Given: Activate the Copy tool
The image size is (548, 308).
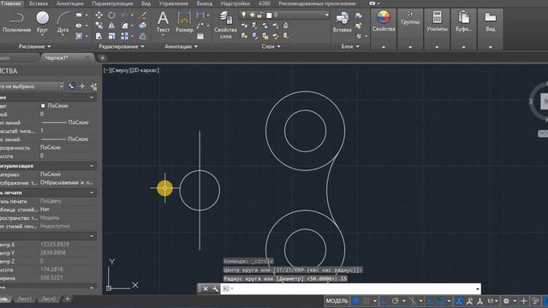Looking at the screenshot, I should pos(99,26).
